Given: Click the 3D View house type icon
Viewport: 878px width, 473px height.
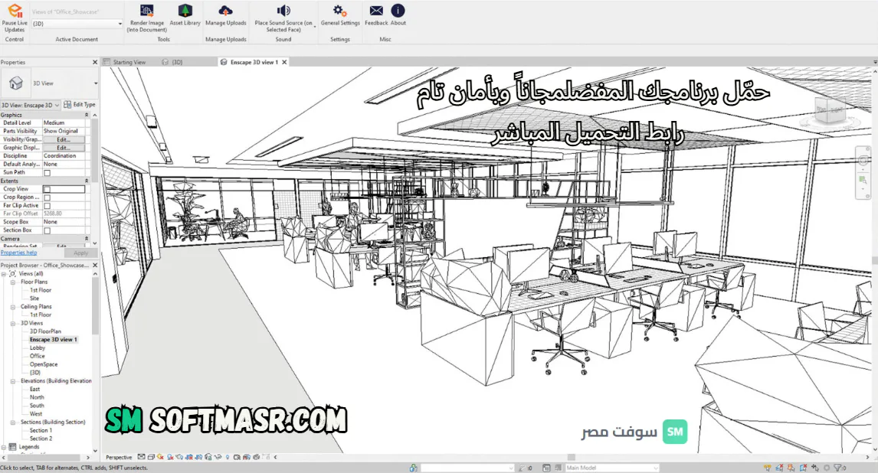Looking at the screenshot, I should tap(15, 83).
